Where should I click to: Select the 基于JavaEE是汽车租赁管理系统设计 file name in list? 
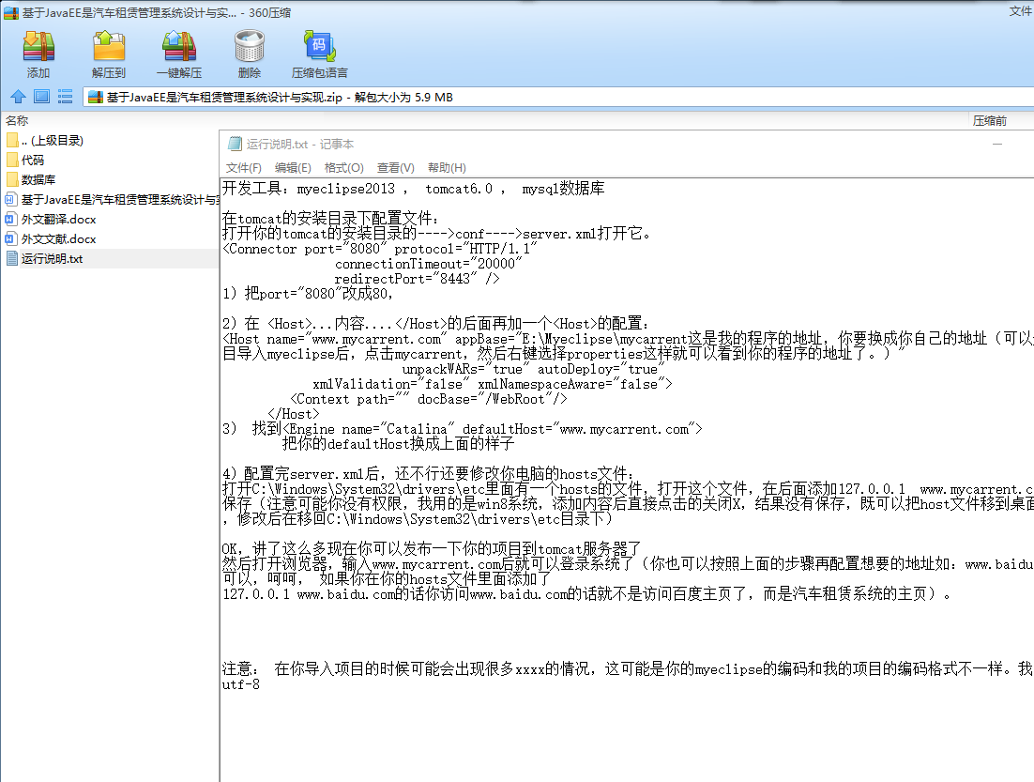[119, 199]
